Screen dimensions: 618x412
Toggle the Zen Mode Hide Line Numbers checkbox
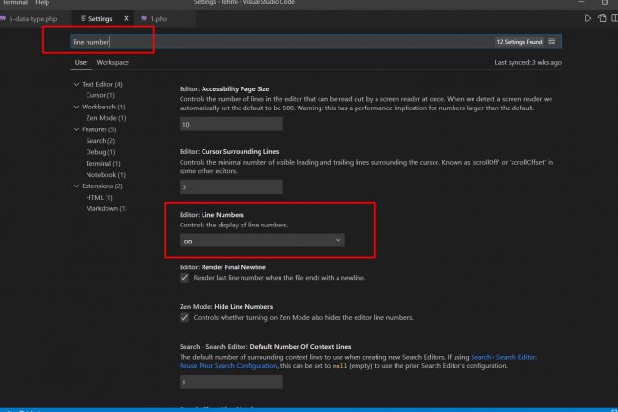pyautogui.click(x=184, y=317)
